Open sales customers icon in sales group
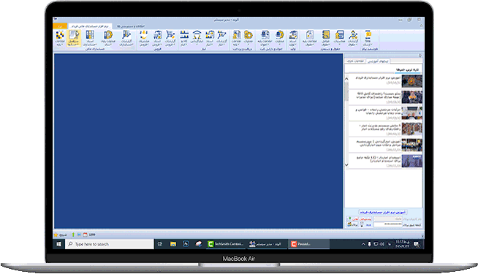 (x=143, y=38)
